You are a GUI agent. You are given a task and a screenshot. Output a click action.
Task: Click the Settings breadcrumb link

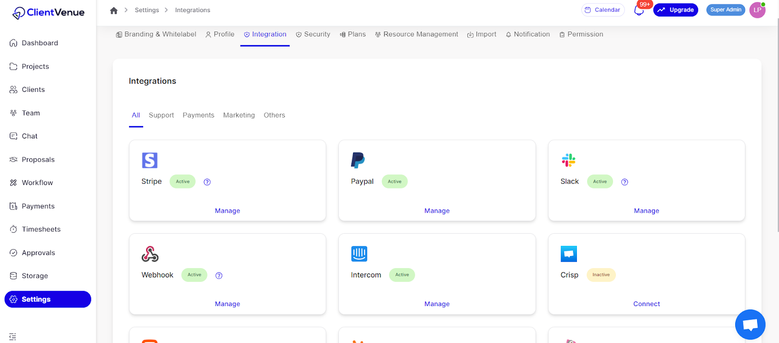coord(147,10)
